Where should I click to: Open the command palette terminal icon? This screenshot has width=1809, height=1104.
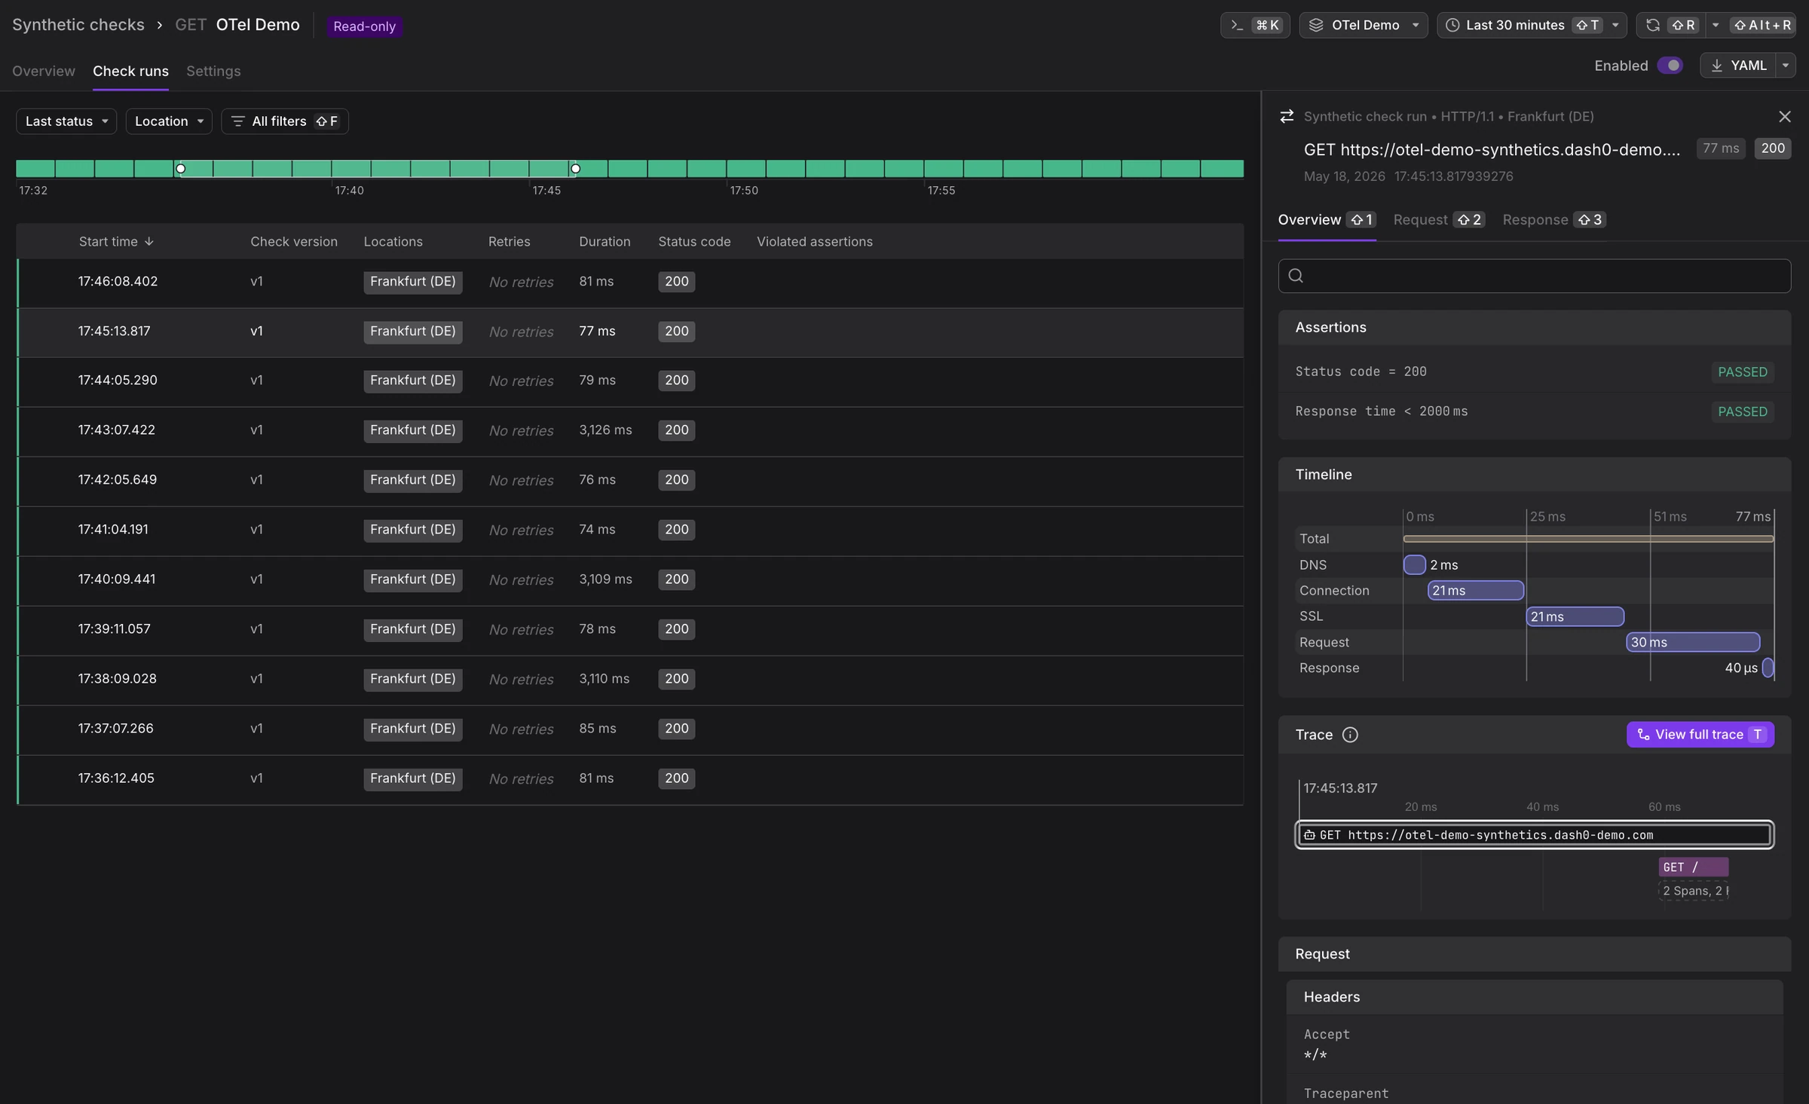click(x=1236, y=25)
